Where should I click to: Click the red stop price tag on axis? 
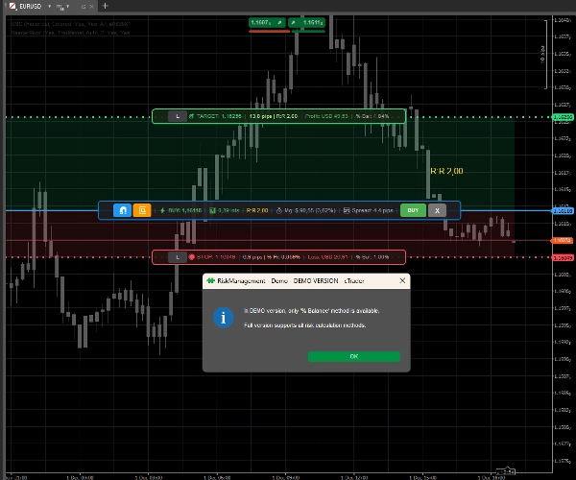pos(563,258)
